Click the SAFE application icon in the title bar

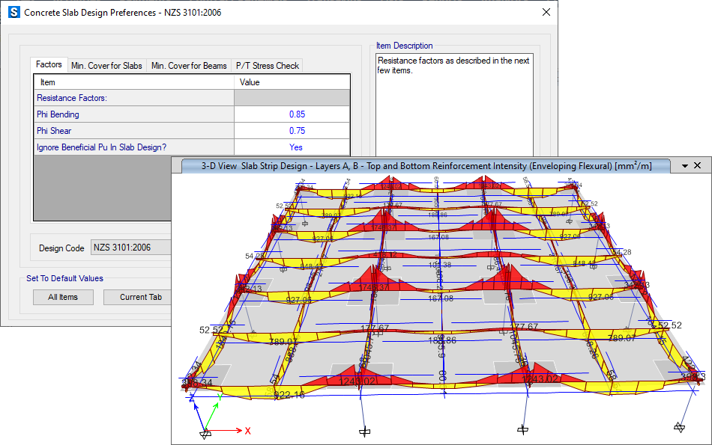[13, 13]
